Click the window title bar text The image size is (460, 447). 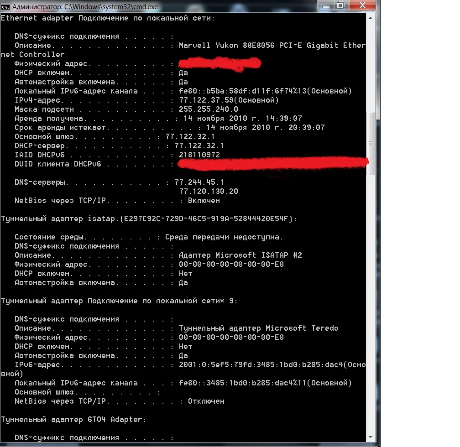(x=85, y=7)
